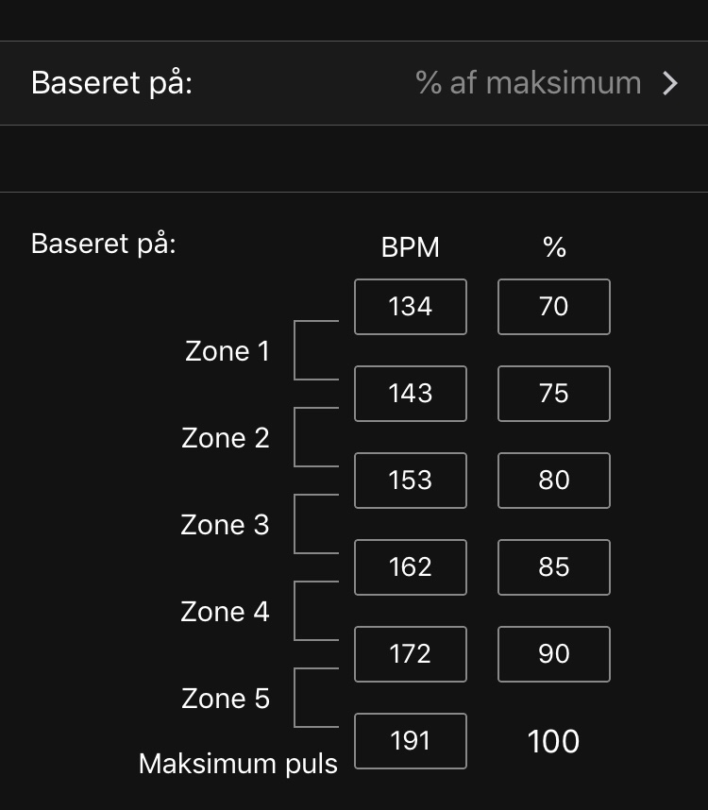Open the Baseret på % af maksimum row

(x=353, y=83)
